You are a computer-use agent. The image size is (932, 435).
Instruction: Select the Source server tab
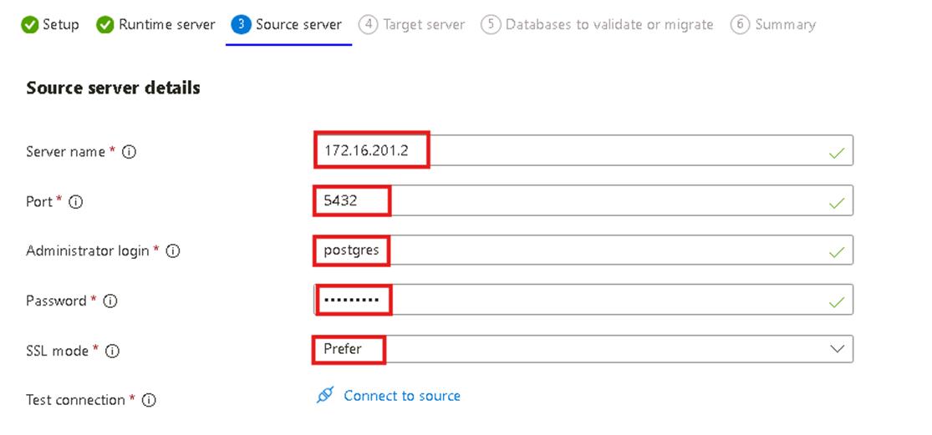298,25
